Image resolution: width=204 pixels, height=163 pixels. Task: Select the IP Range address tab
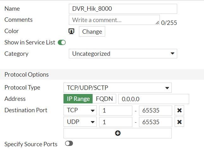pyautogui.click(x=78, y=99)
